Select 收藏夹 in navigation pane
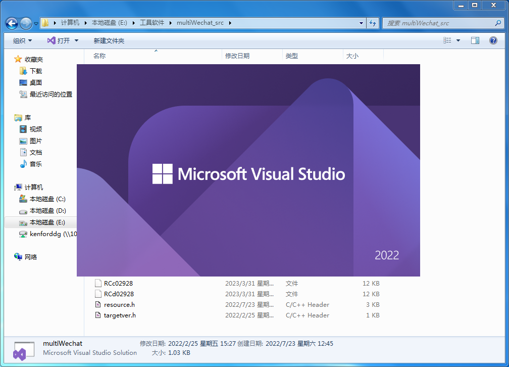Image resolution: width=509 pixels, height=367 pixels. pyautogui.click(x=34, y=60)
